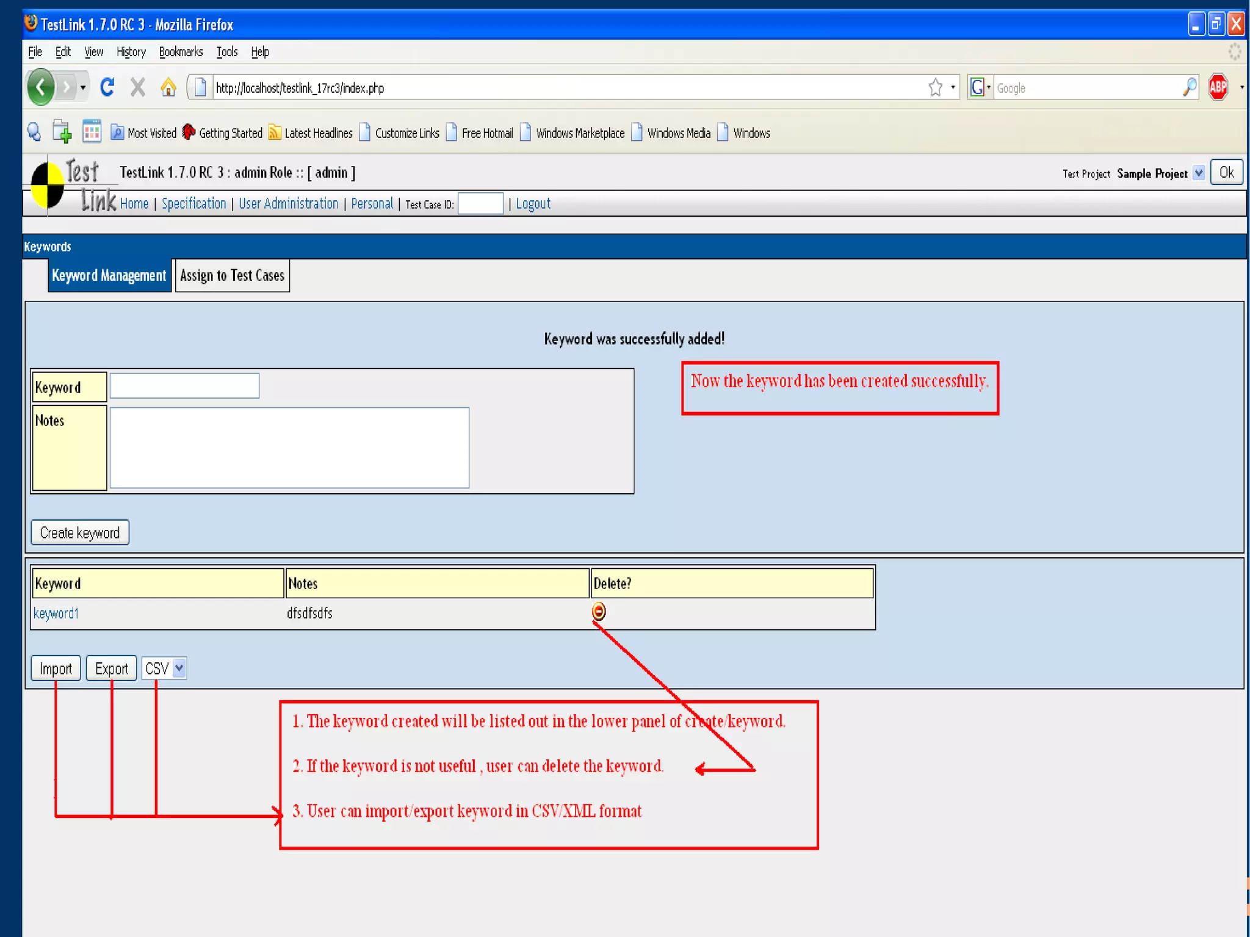Open the back/forward history dropdown arrow

click(83, 88)
